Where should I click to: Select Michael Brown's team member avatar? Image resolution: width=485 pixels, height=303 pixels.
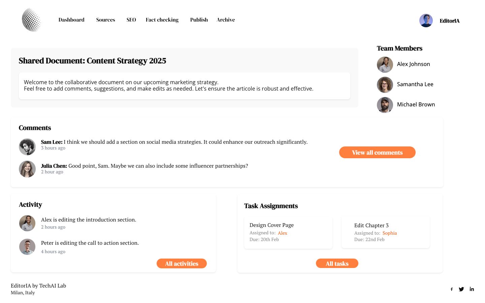tap(385, 105)
